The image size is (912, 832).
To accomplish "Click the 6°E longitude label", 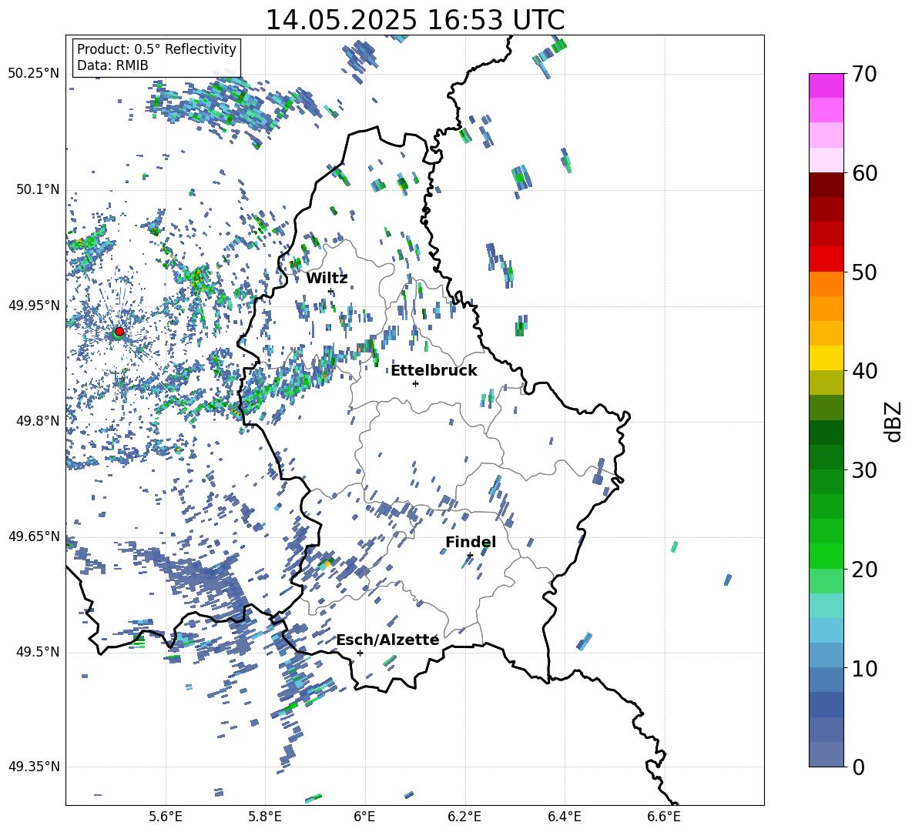I will (365, 817).
